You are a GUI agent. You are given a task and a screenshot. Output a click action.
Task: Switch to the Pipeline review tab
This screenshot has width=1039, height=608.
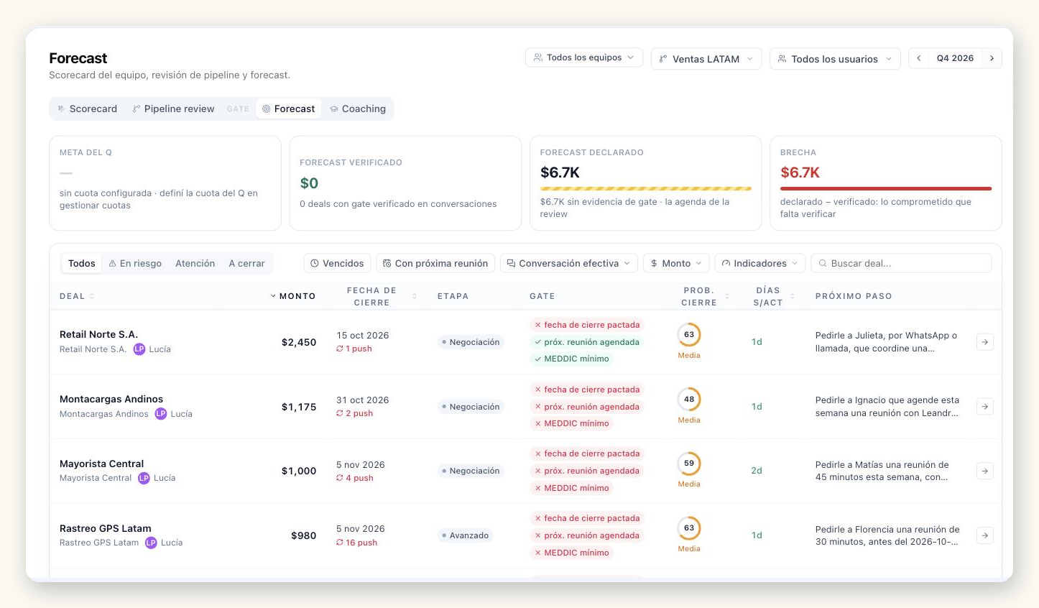coord(173,109)
